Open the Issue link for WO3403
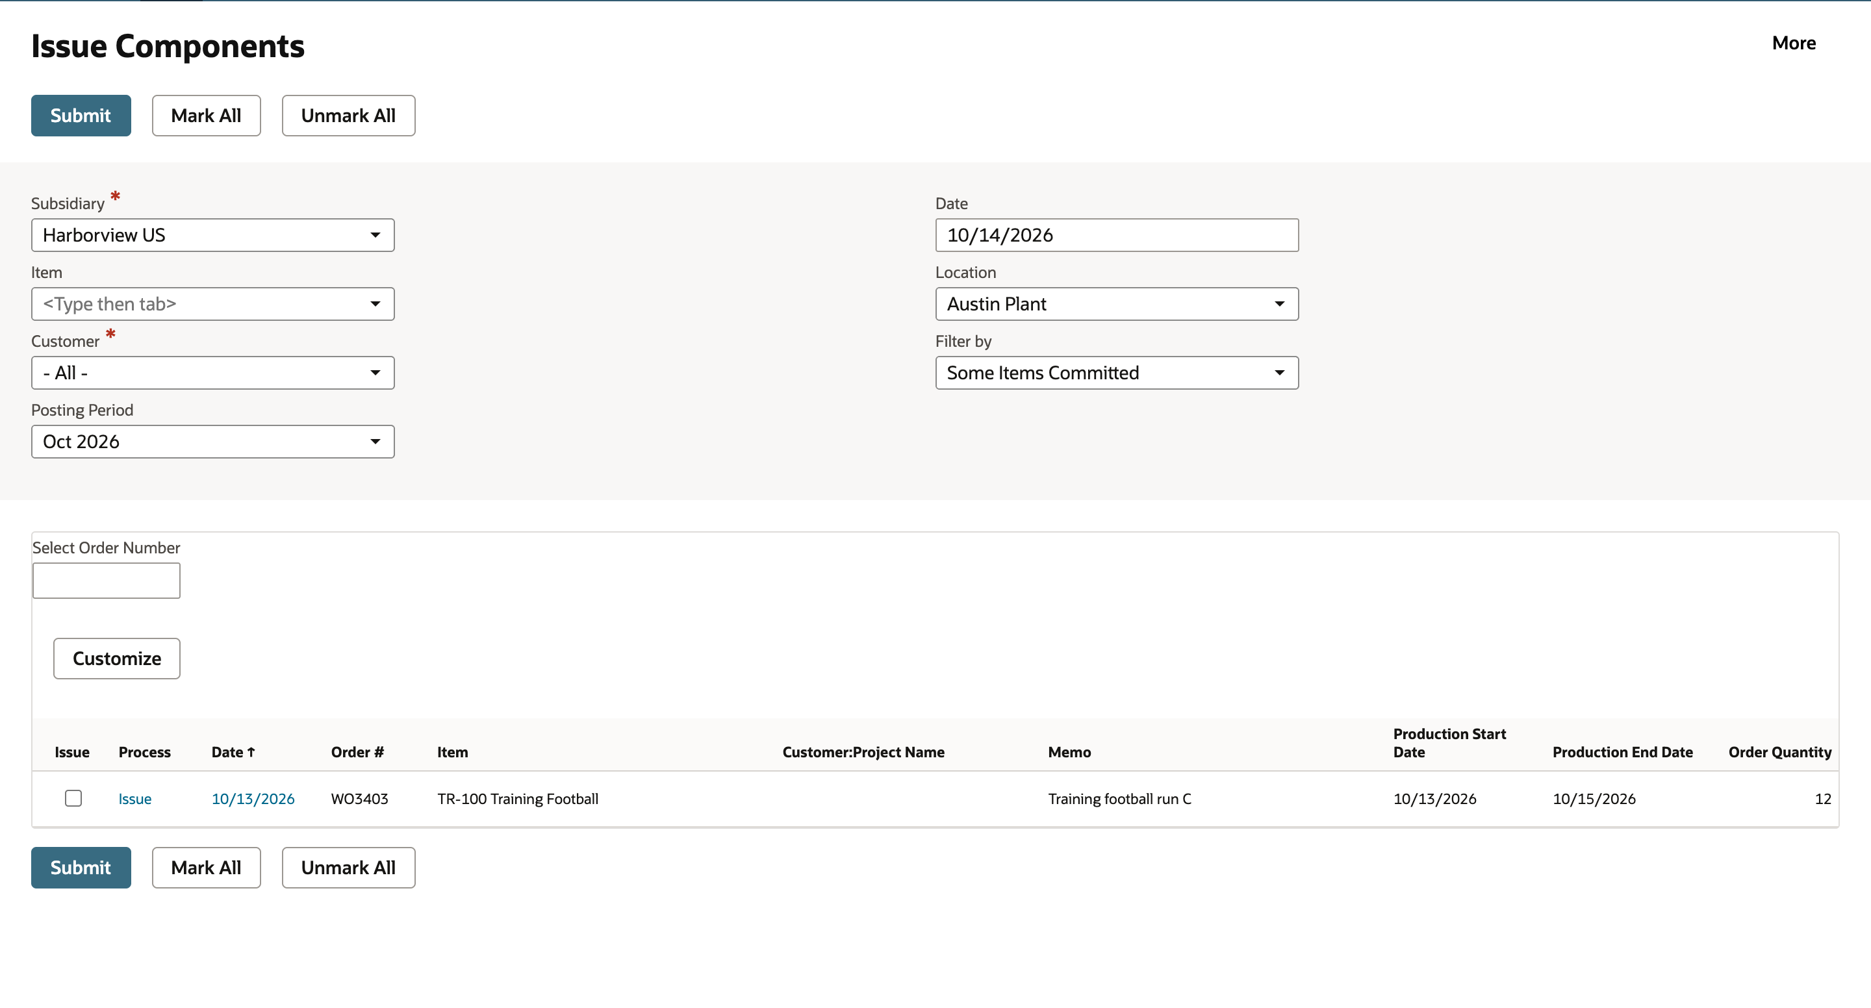This screenshot has height=1008, width=1871. [x=135, y=799]
